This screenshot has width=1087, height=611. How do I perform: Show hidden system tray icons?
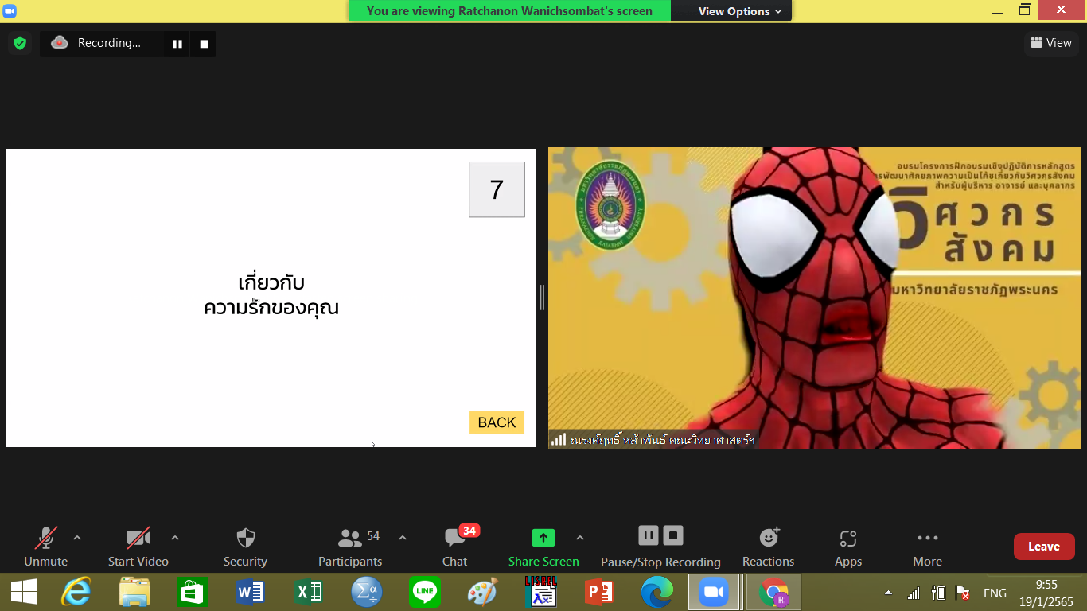pos(888,593)
